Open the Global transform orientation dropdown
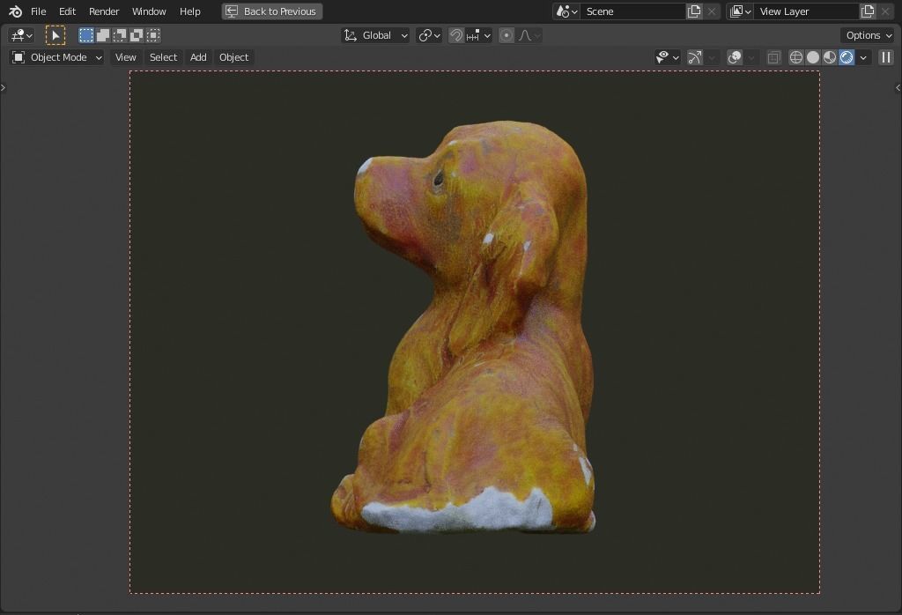 point(375,35)
